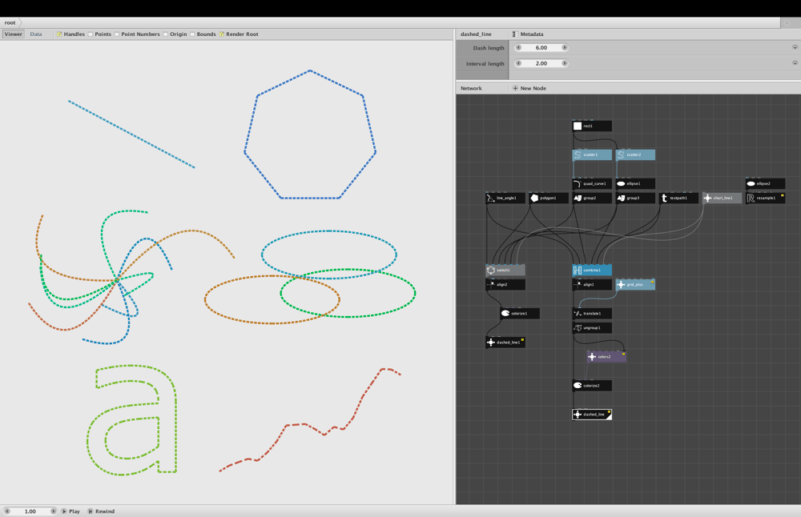The width and height of the screenshot is (801, 517).
Task: Select the grid_plus node
Action: 635,285
